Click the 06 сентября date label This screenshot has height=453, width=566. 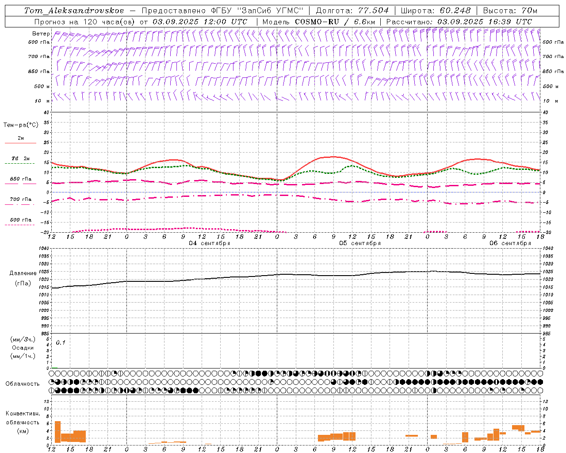[x=510, y=243]
